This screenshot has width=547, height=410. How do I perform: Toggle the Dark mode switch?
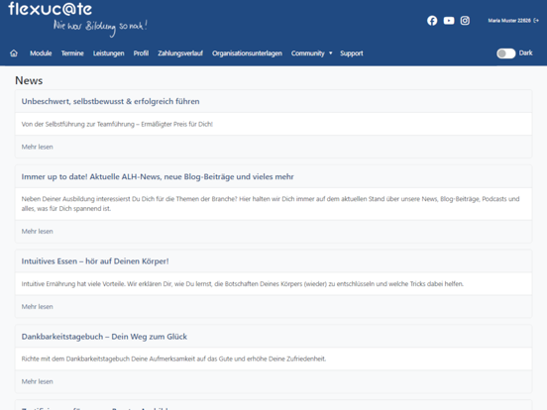click(x=505, y=53)
